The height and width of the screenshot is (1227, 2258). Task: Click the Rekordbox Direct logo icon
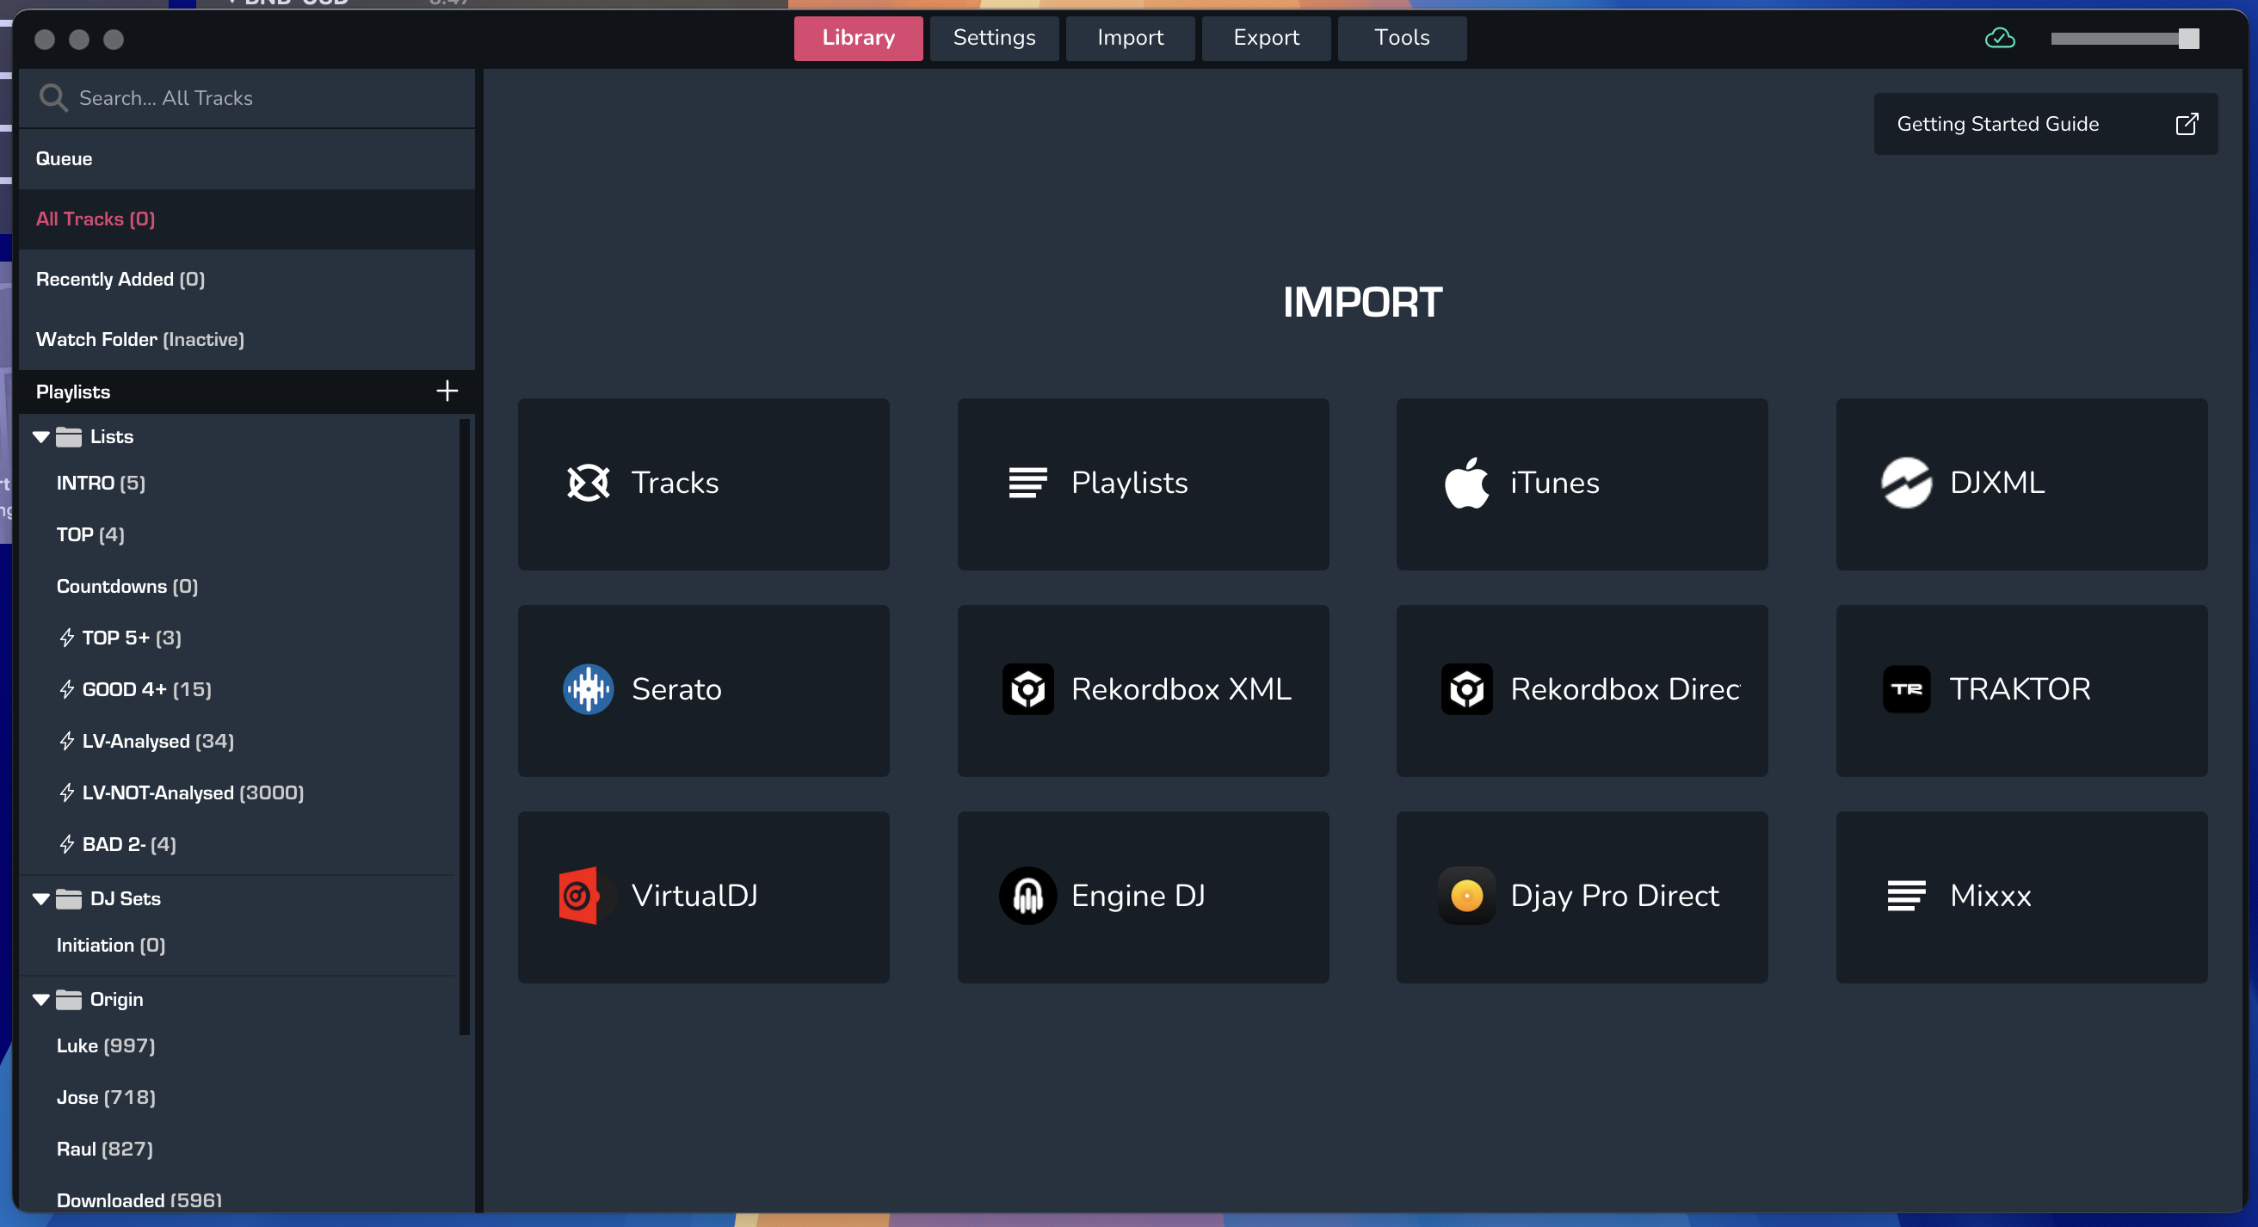(1466, 690)
